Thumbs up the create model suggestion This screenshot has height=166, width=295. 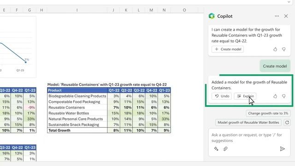pyautogui.click(x=275, y=49)
